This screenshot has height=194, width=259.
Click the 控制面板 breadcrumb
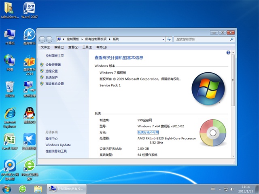(x=73, y=39)
